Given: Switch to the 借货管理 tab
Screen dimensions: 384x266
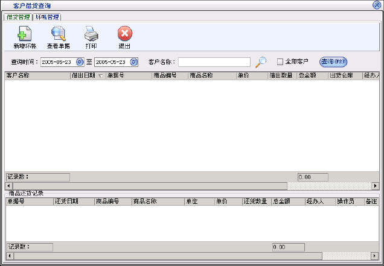Looking at the screenshot, I should point(18,17).
